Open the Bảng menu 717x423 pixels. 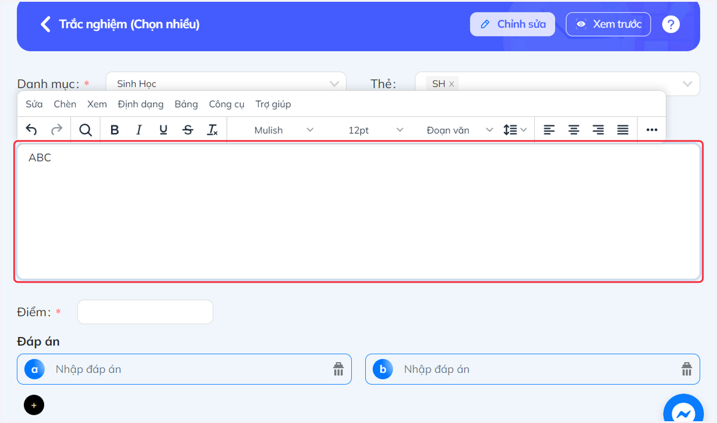(x=186, y=104)
